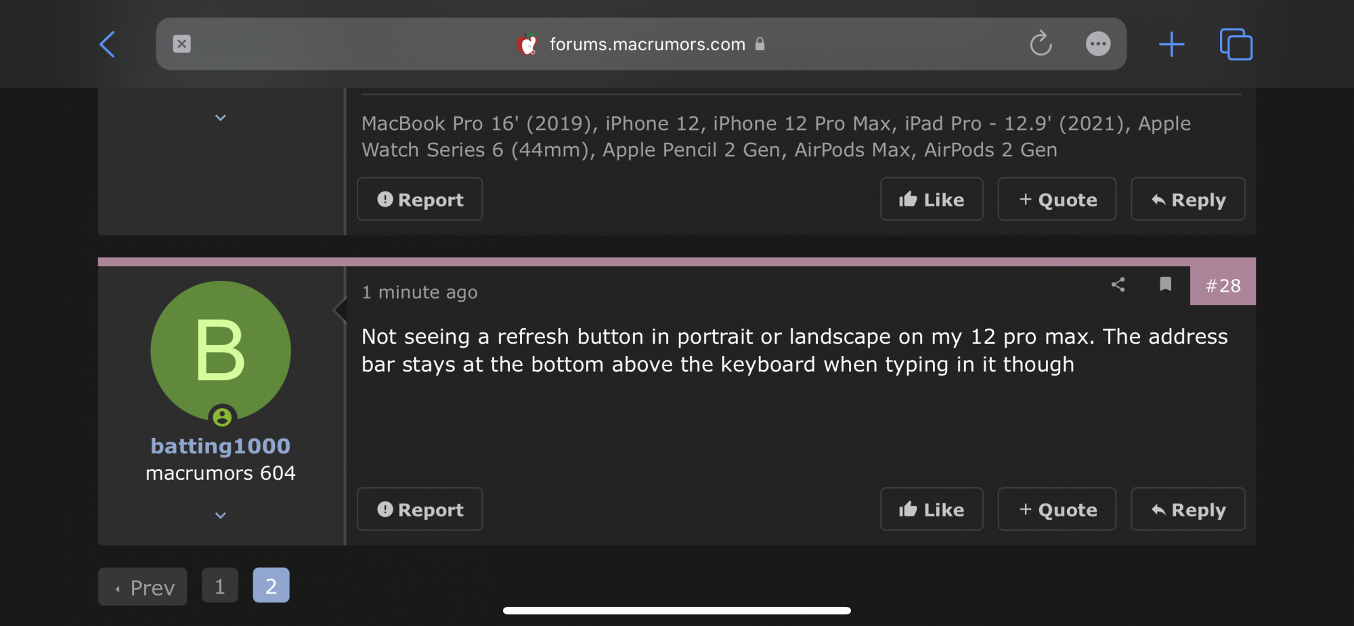
Task: Expand the upper post's user info chevron
Action: pyautogui.click(x=221, y=118)
